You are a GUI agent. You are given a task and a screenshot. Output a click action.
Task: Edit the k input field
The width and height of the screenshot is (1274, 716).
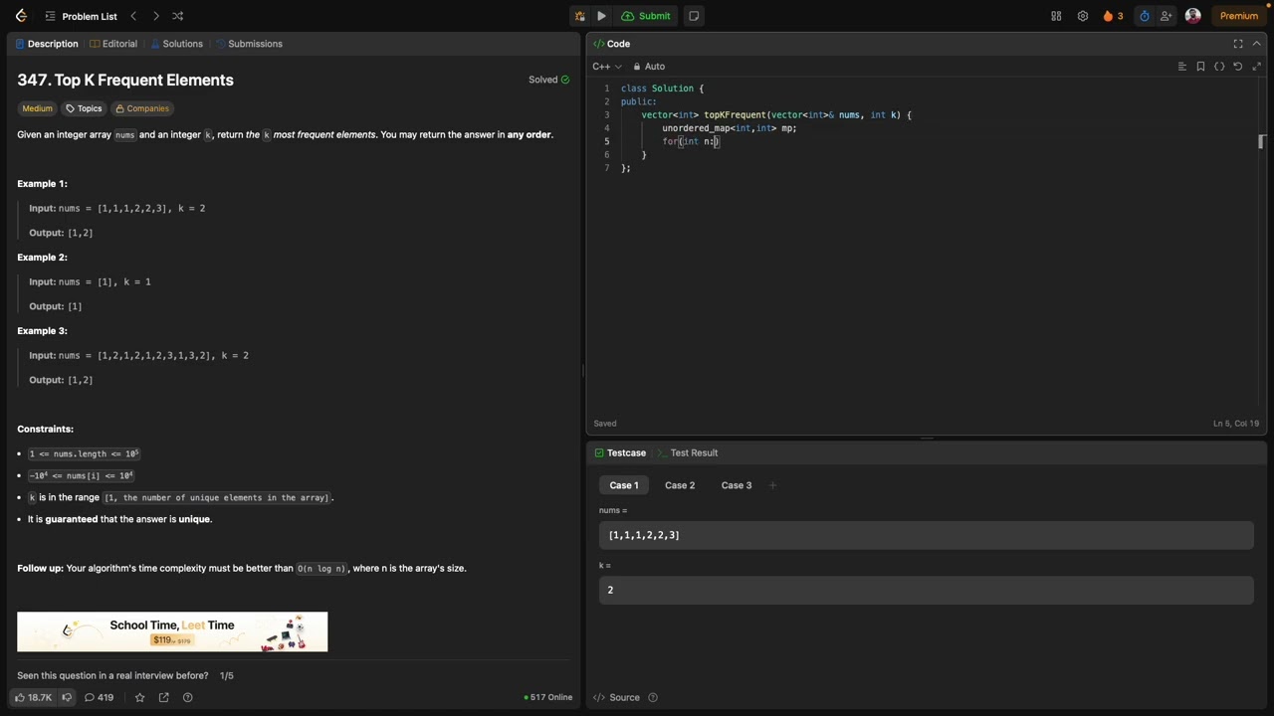pos(926,590)
